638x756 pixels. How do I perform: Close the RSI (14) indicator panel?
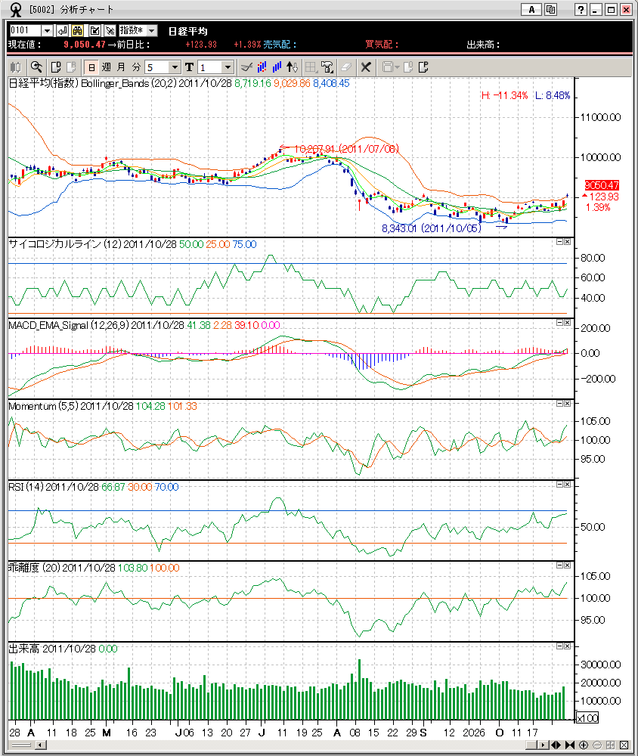coord(567,485)
